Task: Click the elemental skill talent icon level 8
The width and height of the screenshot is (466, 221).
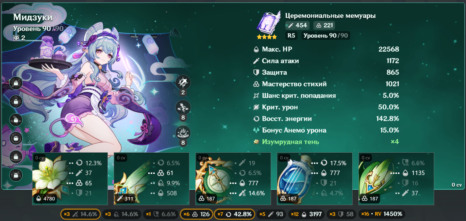Action: click(183, 107)
